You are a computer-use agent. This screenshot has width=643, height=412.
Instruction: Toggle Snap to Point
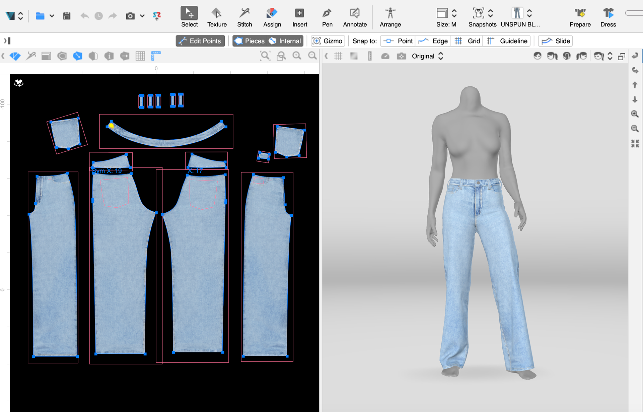[398, 41]
